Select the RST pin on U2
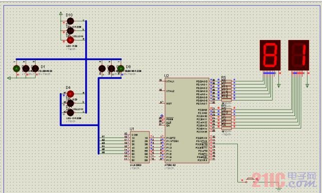This screenshot has height=193, width=322. (x=169, y=103)
